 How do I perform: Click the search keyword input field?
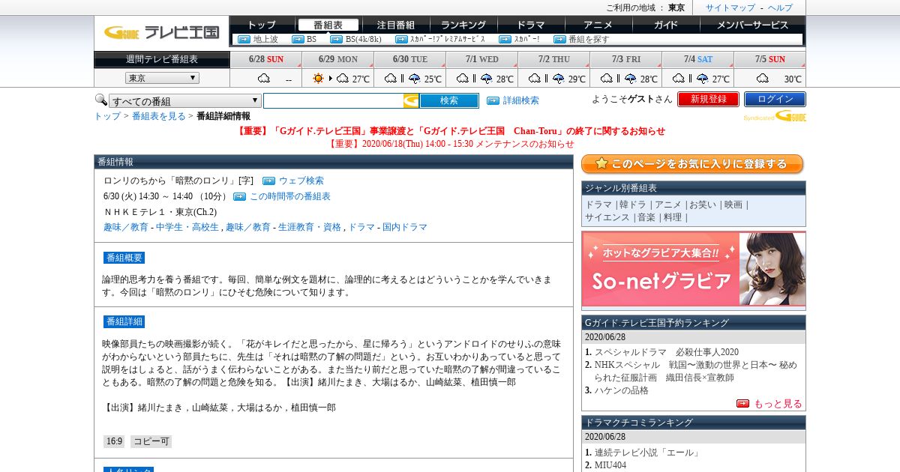click(x=333, y=100)
